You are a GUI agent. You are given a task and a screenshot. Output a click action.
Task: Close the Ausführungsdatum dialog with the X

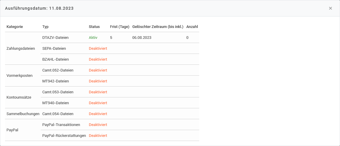(331, 8)
